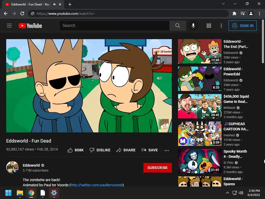
Task: Click the small corner video card
Action: pos(164,124)
